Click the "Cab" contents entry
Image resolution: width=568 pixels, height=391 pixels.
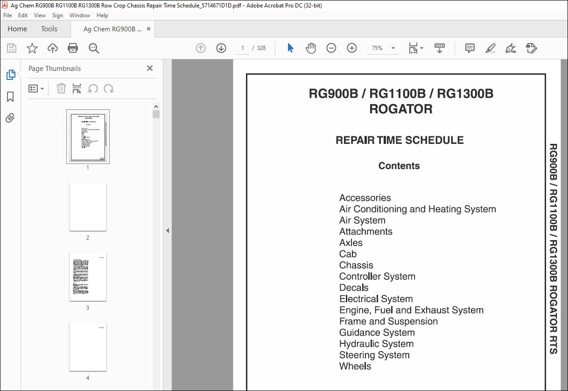pyautogui.click(x=348, y=254)
